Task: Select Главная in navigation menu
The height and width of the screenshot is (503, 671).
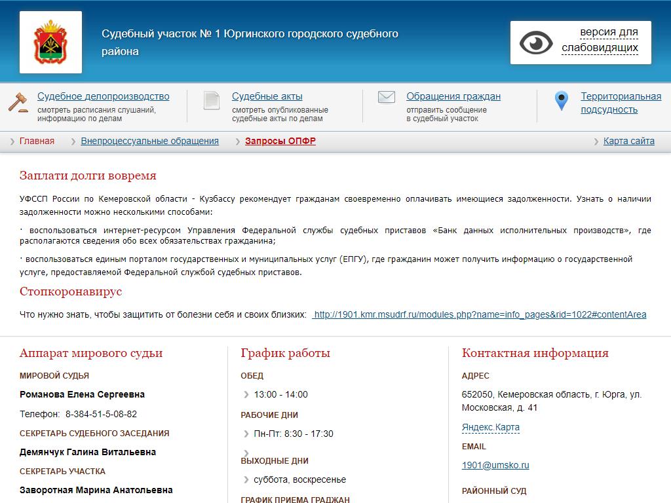Action: (x=37, y=141)
